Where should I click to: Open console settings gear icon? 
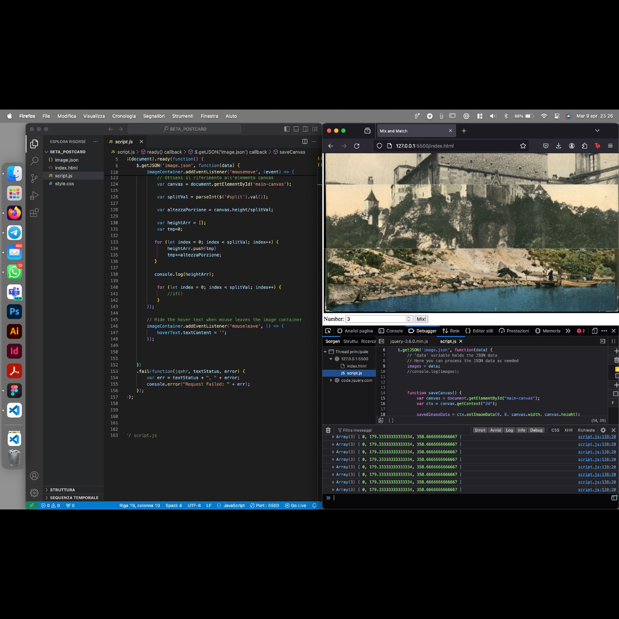click(603, 430)
